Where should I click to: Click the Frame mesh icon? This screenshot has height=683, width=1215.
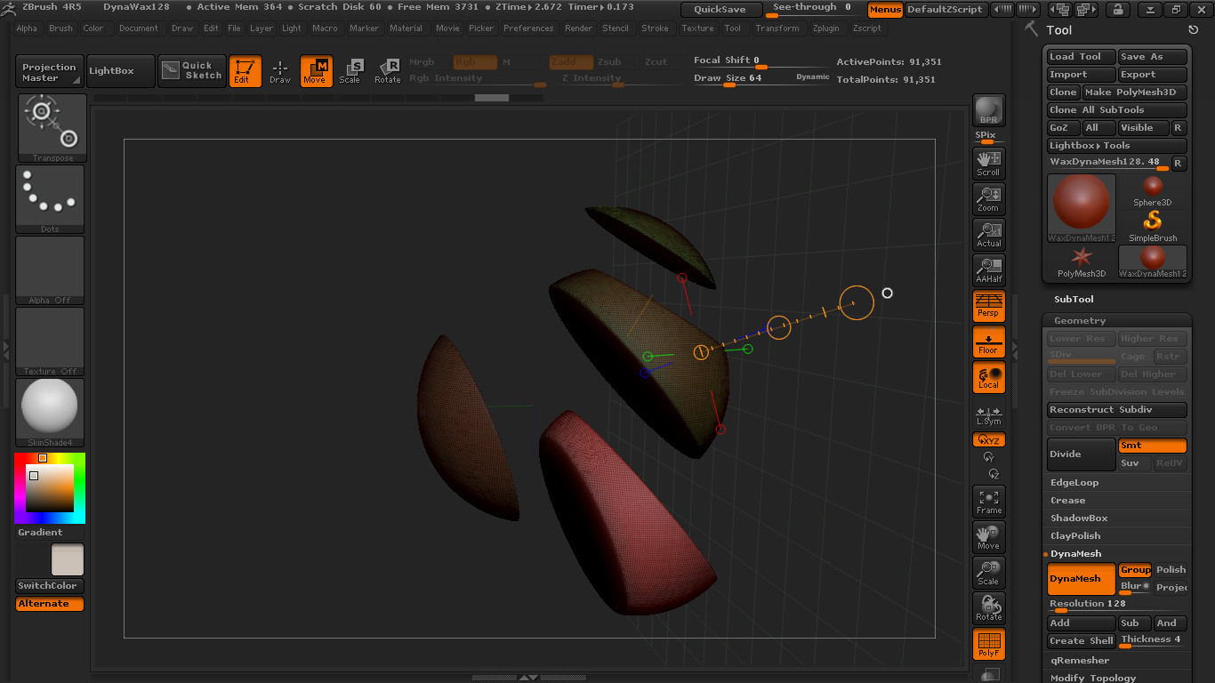988,501
